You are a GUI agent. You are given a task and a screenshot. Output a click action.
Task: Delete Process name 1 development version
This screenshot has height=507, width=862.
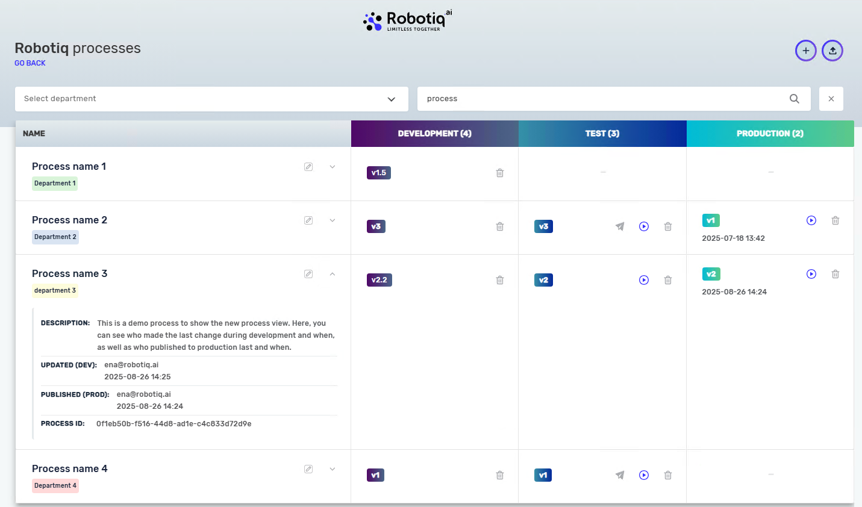[x=500, y=173]
